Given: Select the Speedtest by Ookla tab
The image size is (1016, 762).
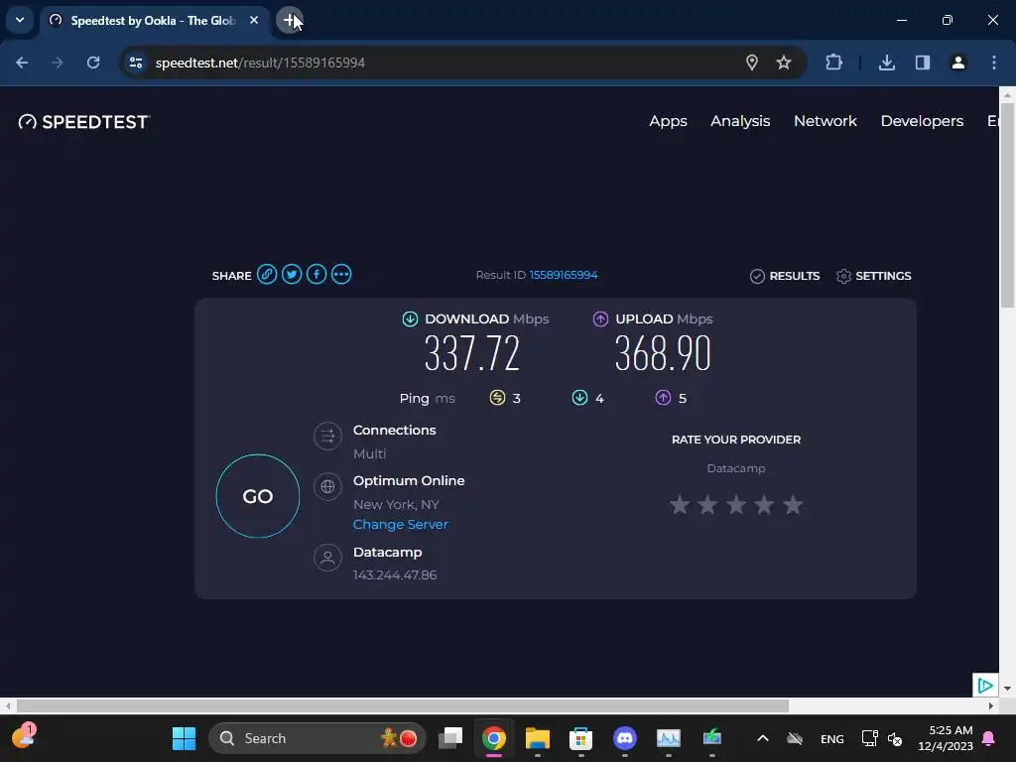Looking at the screenshot, I should tap(152, 20).
